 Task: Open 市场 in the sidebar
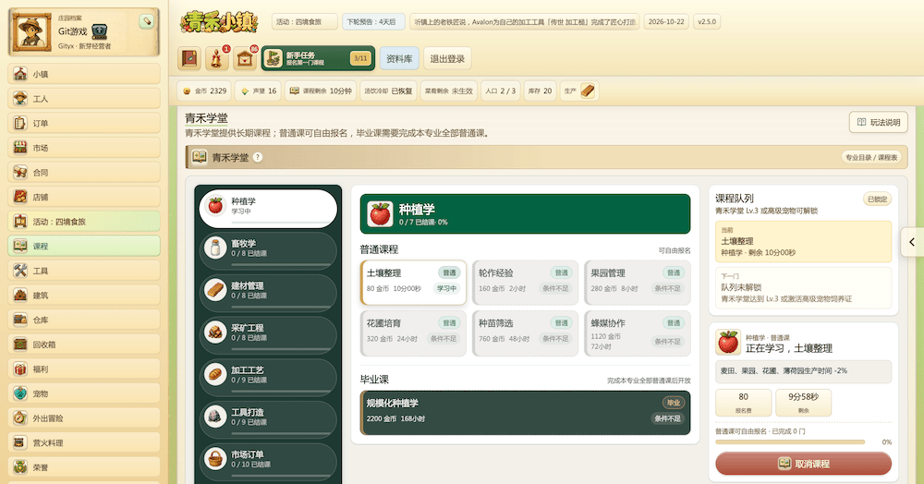pos(84,148)
